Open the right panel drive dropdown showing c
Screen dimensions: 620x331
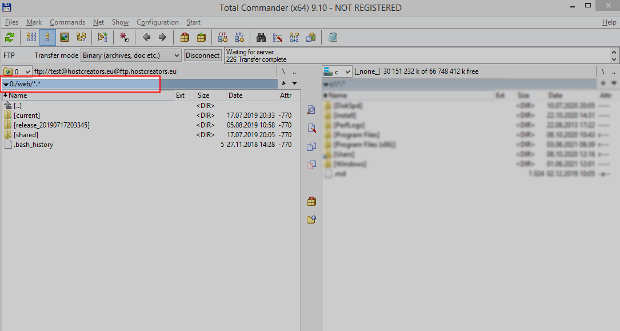tap(337, 71)
